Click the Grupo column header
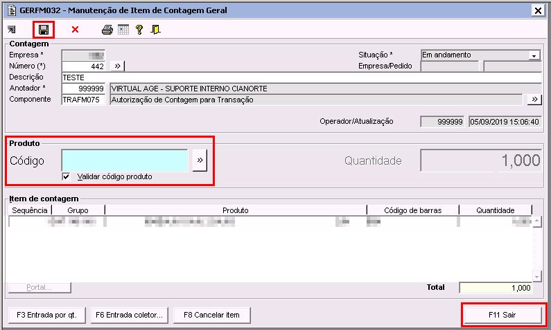 (x=78, y=210)
